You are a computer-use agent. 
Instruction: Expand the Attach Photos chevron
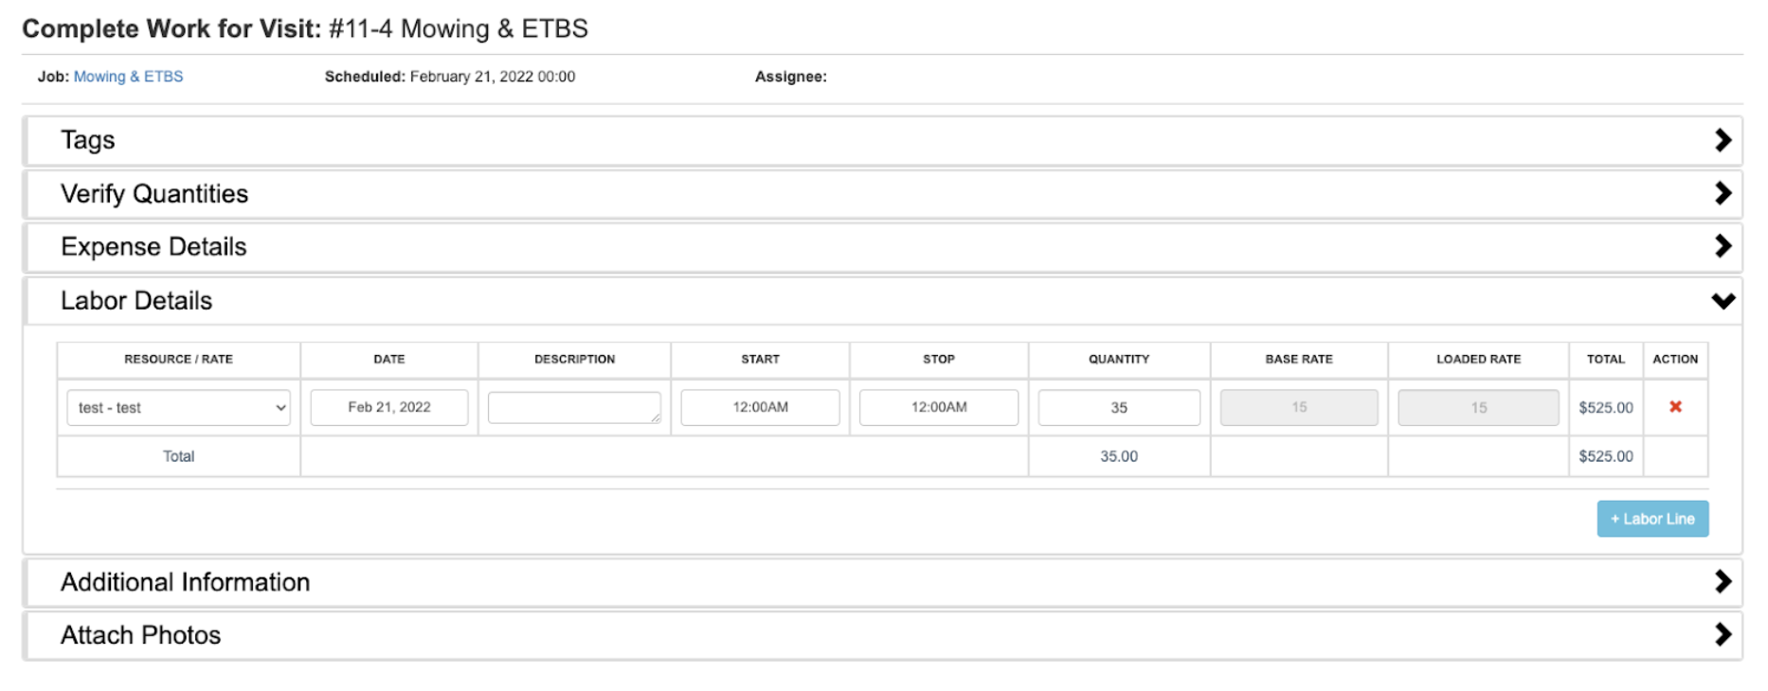[1722, 634]
